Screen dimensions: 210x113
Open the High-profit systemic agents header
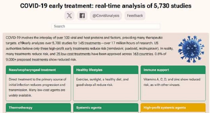click(x=173, y=108)
